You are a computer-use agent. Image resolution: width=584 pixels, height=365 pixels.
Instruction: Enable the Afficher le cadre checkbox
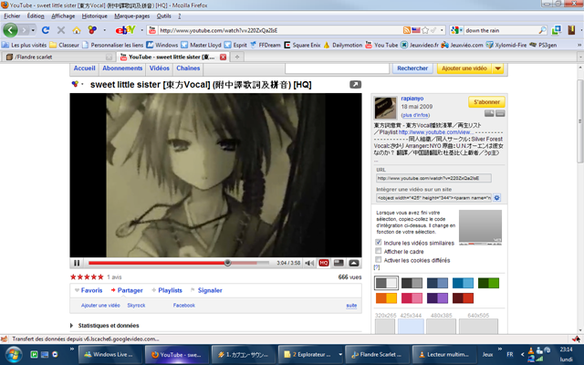378,251
